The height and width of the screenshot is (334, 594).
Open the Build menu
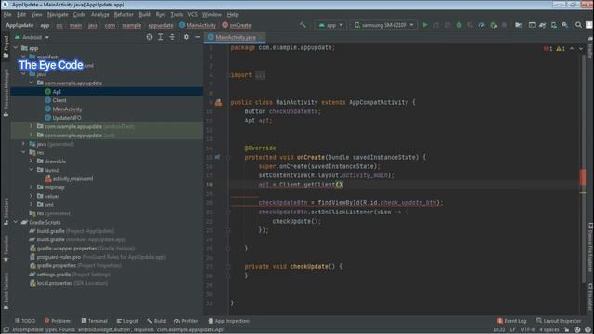[145, 15]
